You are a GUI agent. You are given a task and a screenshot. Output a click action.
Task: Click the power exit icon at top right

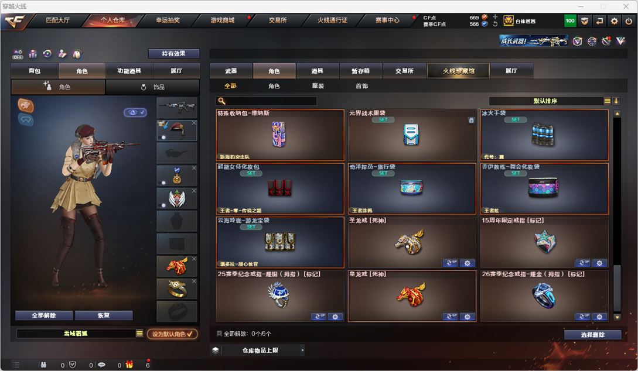[629, 20]
